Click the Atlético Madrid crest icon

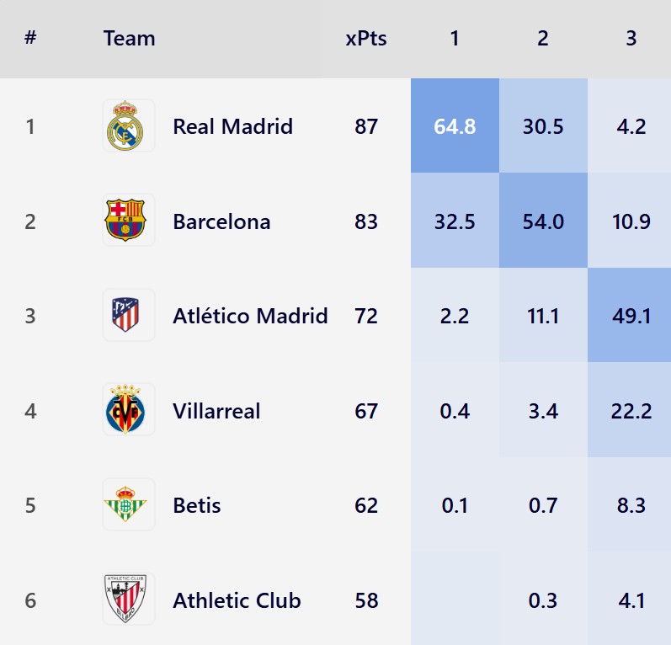(x=128, y=316)
